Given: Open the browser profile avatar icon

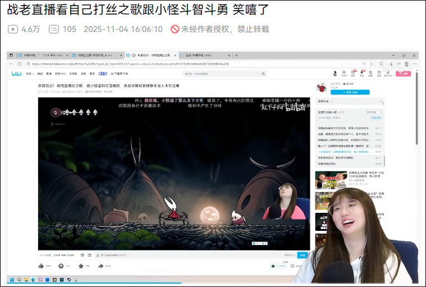Looking at the screenshot, I should pyautogui.click(x=406, y=63).
